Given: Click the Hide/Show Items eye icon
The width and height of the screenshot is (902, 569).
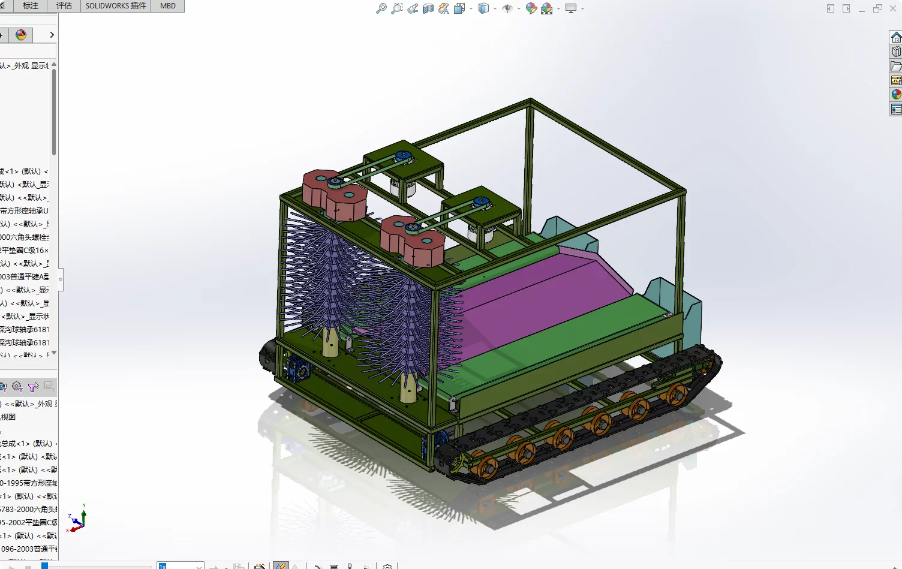Looking at the screenshot, I should (507, 8).
